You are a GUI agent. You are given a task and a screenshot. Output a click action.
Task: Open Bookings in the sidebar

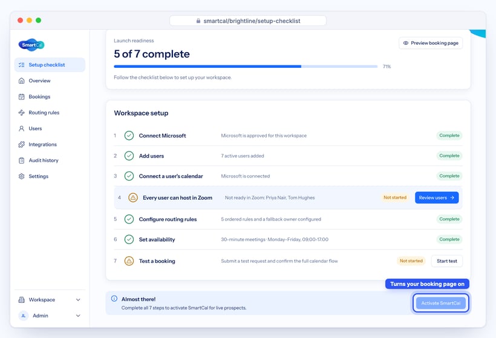pos(50,97)
